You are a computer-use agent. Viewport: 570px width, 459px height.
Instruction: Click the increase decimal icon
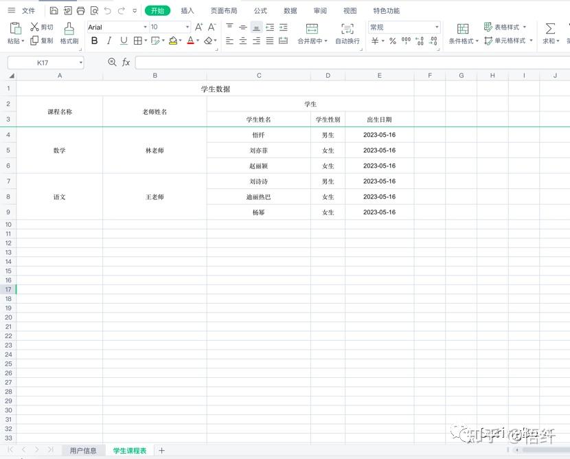[420, 41]
